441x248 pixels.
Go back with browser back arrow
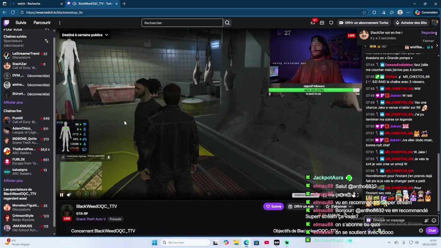4,12
